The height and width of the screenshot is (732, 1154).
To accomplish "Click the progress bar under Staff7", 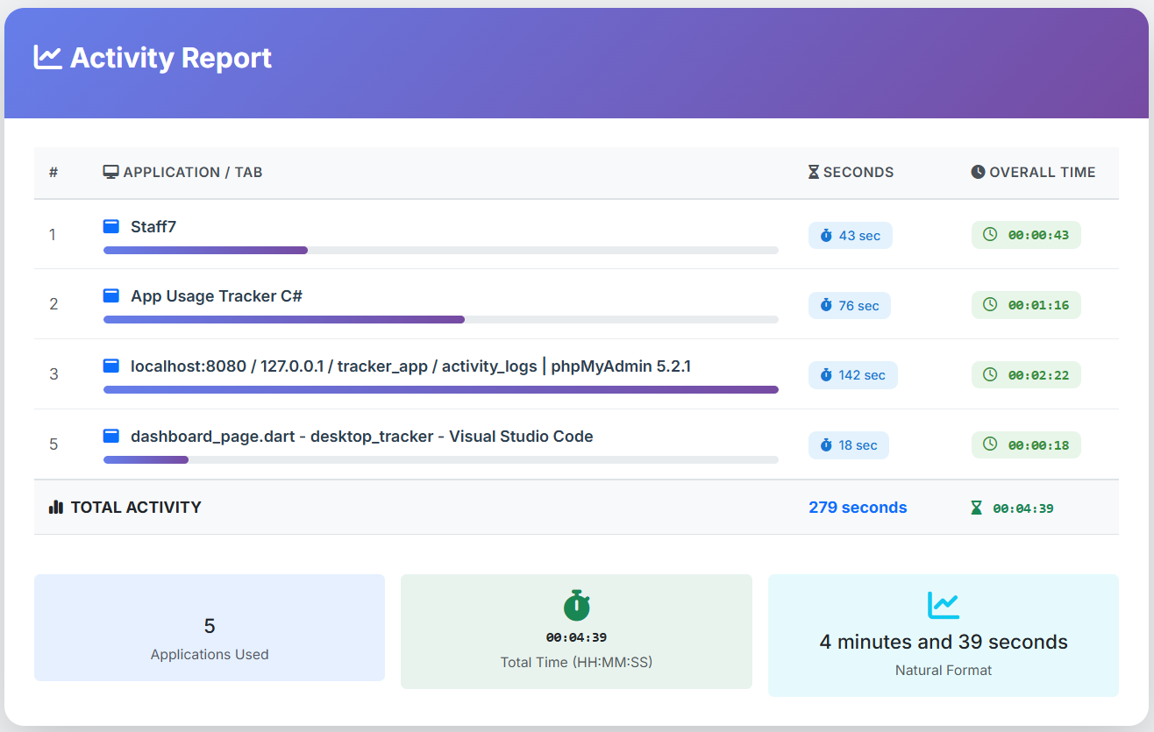I will [440, 251].
